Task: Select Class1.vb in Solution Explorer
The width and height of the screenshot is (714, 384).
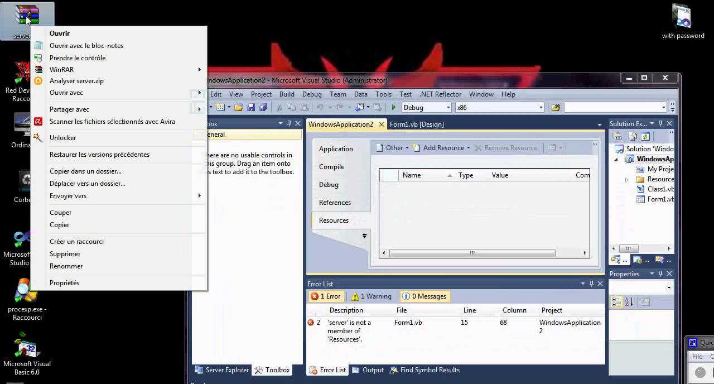Action: (655, 189)
